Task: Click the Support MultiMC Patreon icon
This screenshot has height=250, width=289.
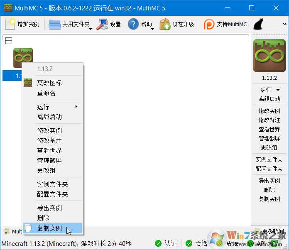Action: pos(209,25)
